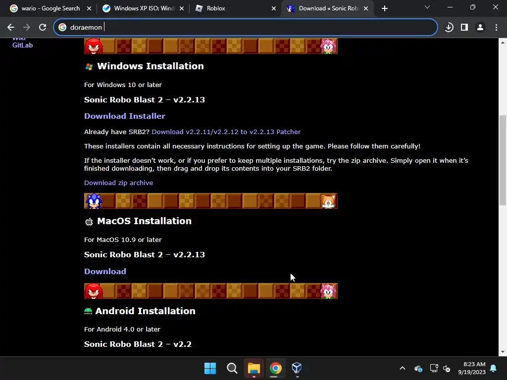
Task: Close the Roblox tab
Action: pyautogui.click(x=274, y=8)
